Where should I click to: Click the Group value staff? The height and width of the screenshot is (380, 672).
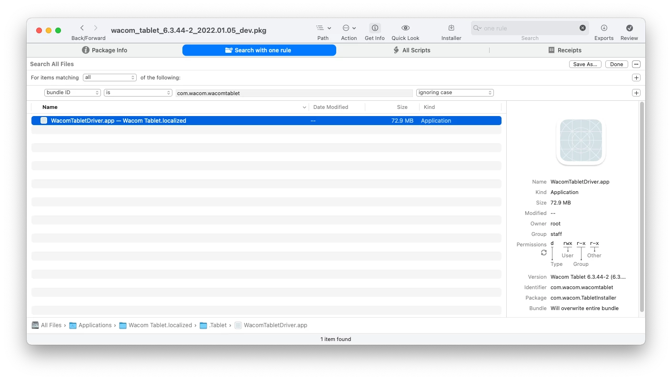tap(556, 234)
